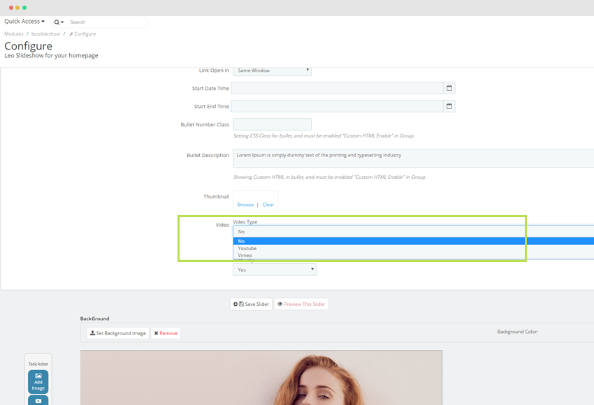
Task: Click the Add Image tool button
Action: tap(38, 381)
